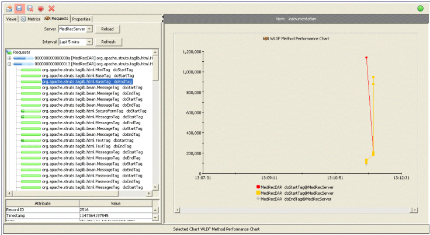The height and width of the screenshot is (235, 430).
Task: Click the WLDF Method Performance Chart title icon
Action: (x=265, y=38)
